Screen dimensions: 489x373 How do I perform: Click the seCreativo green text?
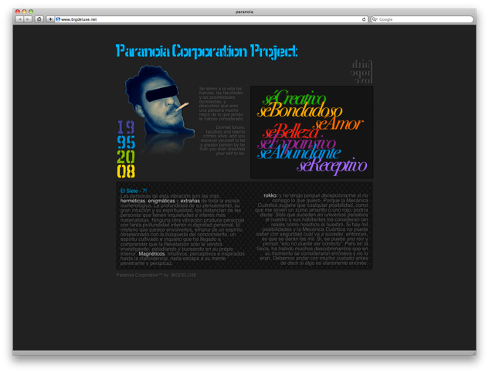tap(288, 100)
